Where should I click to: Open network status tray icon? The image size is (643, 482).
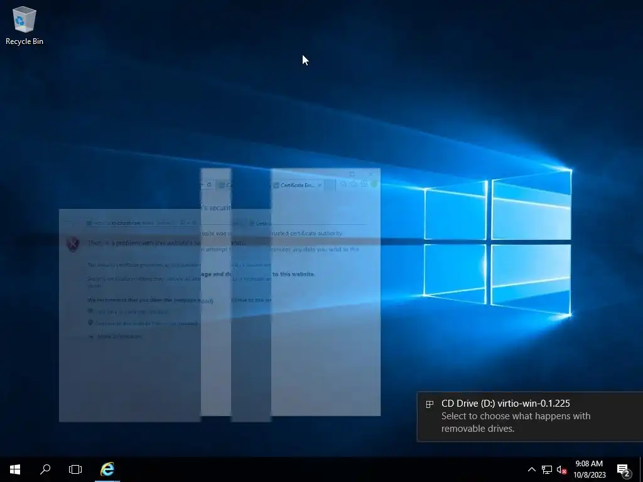click(x=547, y=469)
